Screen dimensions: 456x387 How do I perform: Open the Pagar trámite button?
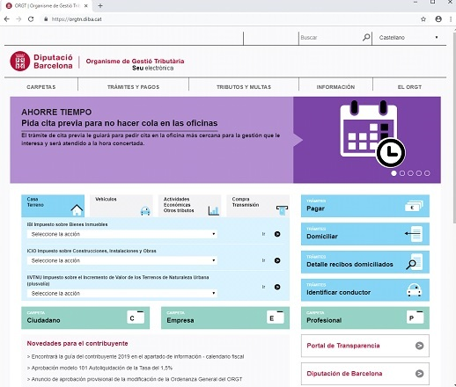(x=365, y=206)
